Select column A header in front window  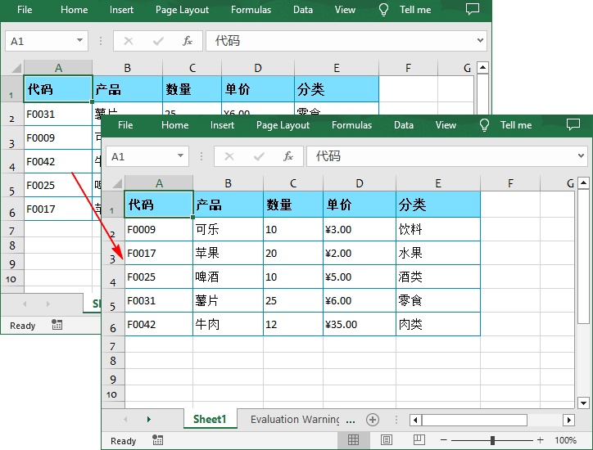159,183
